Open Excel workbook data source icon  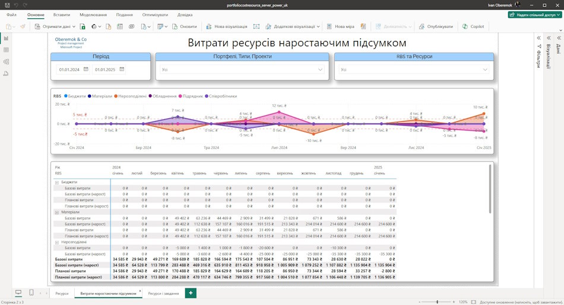click(83, 27)
